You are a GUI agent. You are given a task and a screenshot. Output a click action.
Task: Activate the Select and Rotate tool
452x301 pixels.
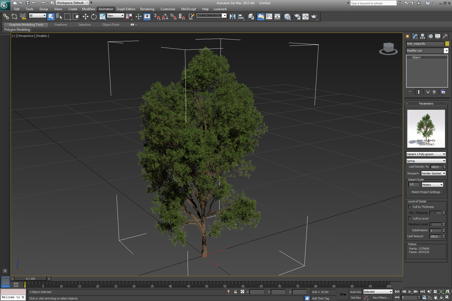click(94, 17)
